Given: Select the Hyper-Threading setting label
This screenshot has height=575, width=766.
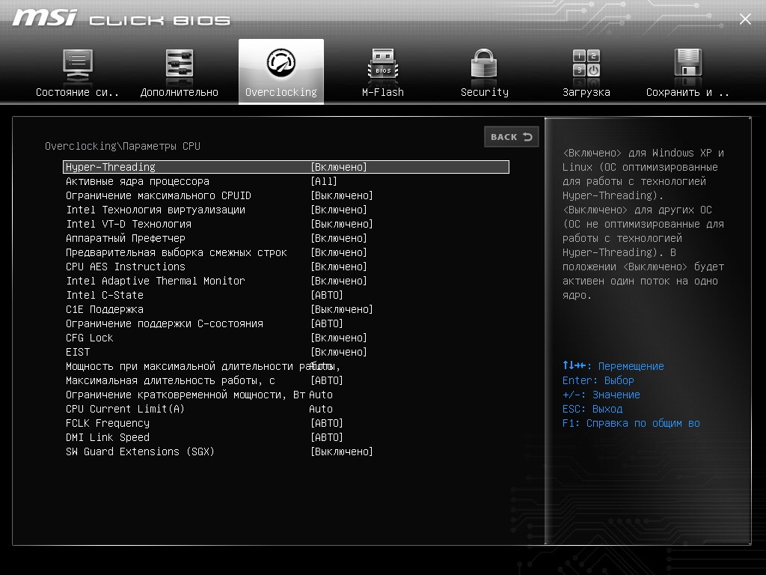Looking at the screenshot, I should [111, 167].
